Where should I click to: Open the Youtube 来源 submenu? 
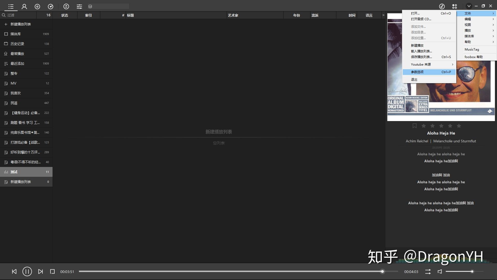pyautogui.click(x=421, y=64)
